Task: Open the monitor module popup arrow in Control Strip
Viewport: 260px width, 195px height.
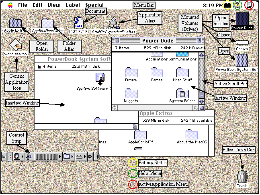Action: (23, 156)
